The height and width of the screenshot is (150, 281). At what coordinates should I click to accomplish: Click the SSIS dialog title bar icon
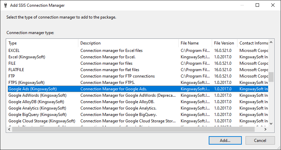[5, 5]
